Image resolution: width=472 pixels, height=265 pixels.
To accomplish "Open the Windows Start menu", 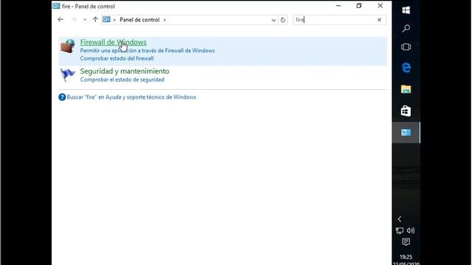I will point(406,10).
